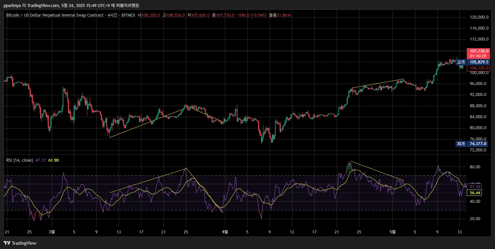495x249 pixels.
Task: Click the change value "−590.0 (−0.54%)"
Action: click(x=252, y=15)
